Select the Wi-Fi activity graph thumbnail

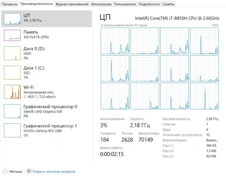click(x=12, y=92)
